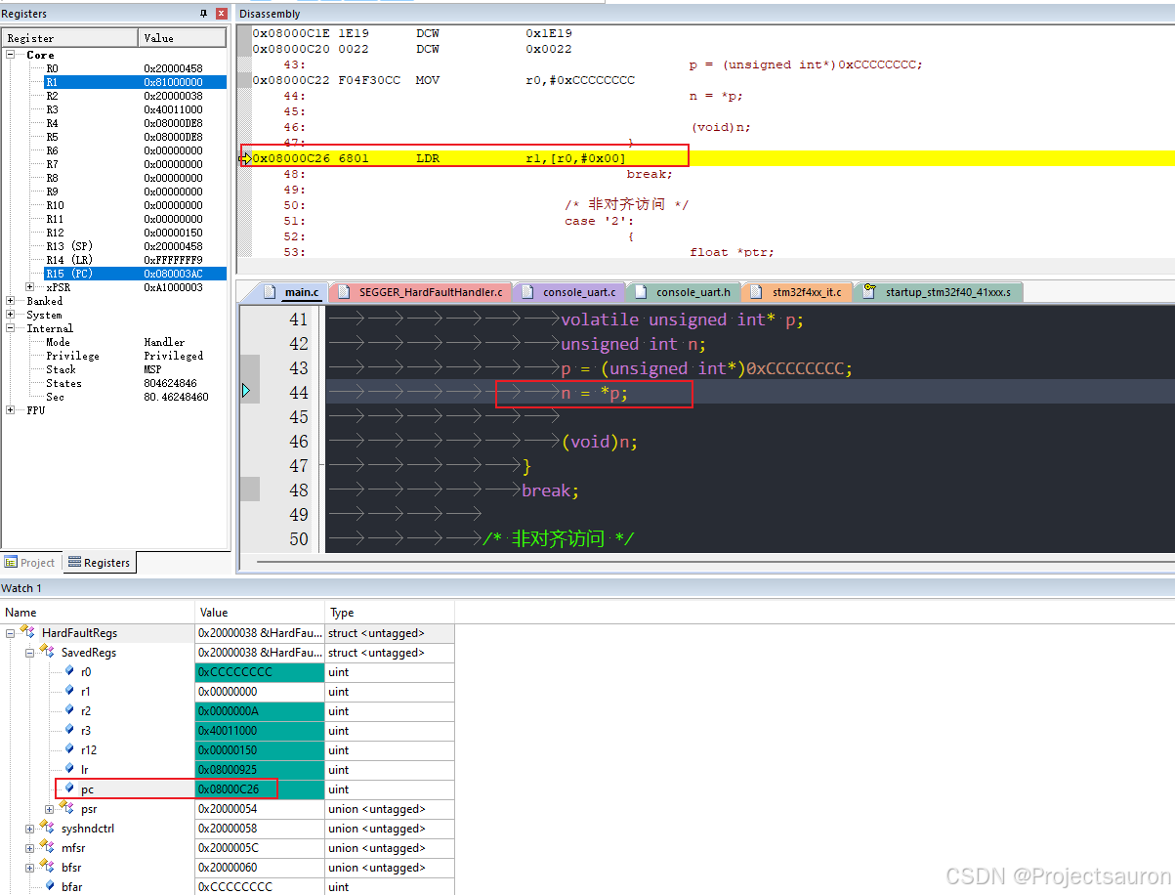Switch to the SEGGER_HardFaultHandler.c tab
Viewport: 1175px width, 895px height.
[430, 292]
